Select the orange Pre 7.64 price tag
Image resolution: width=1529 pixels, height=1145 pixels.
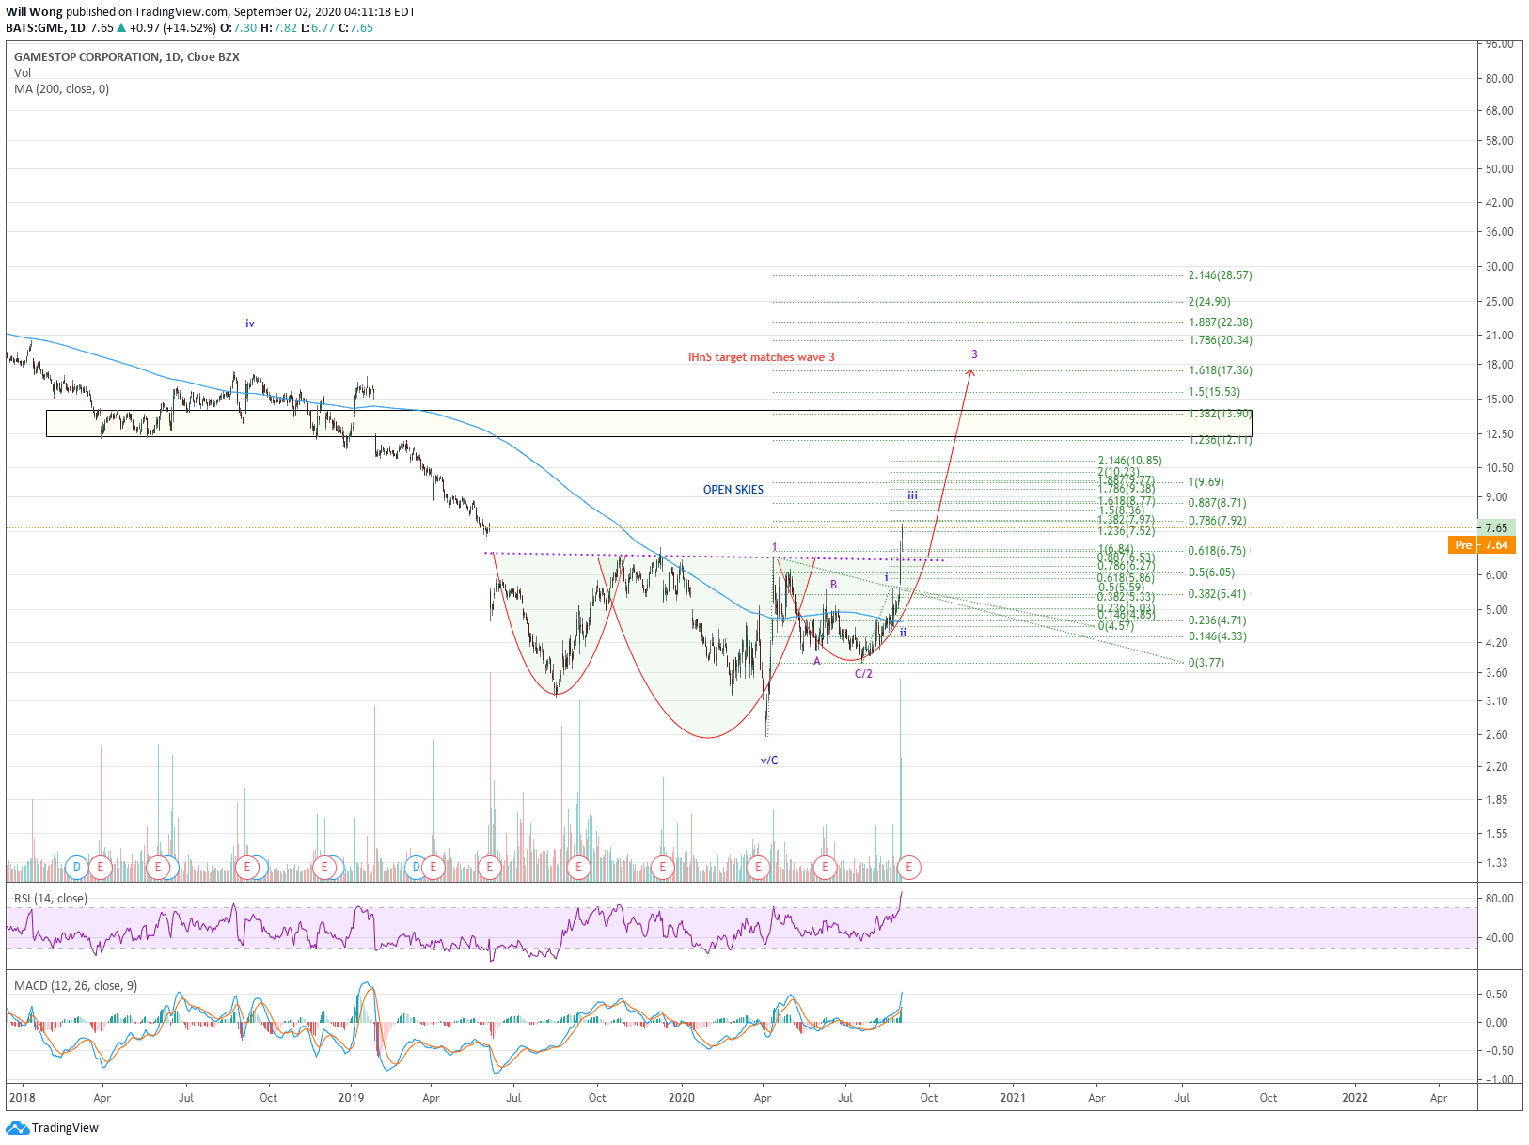pyautogui.click(x=1481, y=545)
